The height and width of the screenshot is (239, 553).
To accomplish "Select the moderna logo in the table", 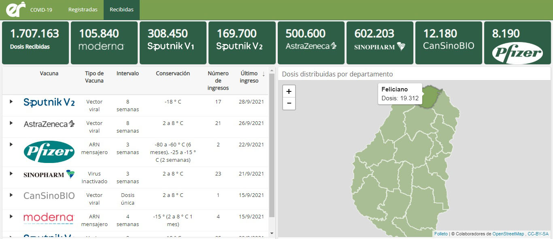I will point(48,218).
